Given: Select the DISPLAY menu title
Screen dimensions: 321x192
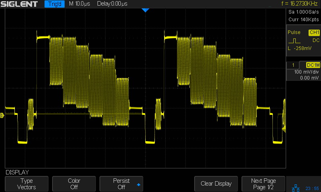Looking at the screenshot, I should [x=17, y=172].
